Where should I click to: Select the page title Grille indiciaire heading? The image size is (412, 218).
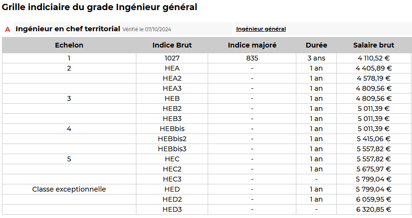(99, 7)
